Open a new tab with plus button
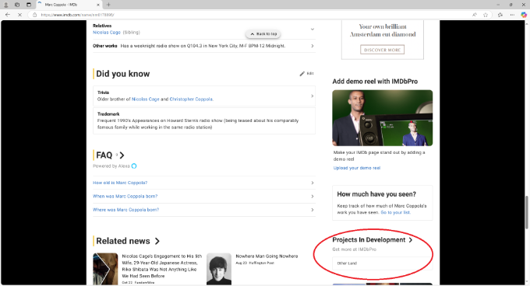 [x=108, y=5]
